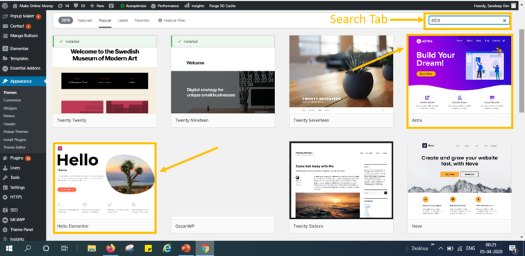
Task: Open the Popup Themes submenu item
Action: tap(16, 132)
